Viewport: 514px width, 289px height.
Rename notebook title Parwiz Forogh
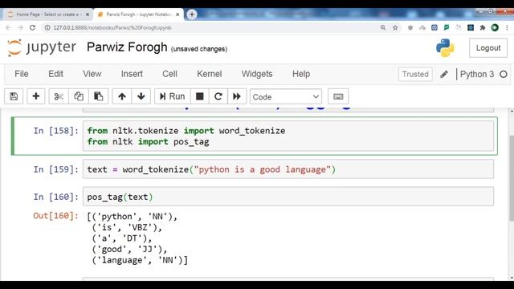(x=127, y=47)
